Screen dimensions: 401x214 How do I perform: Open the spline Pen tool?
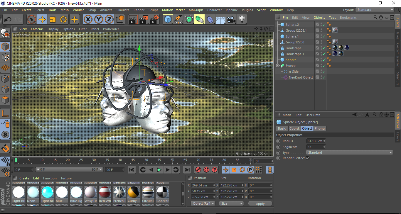178,20
